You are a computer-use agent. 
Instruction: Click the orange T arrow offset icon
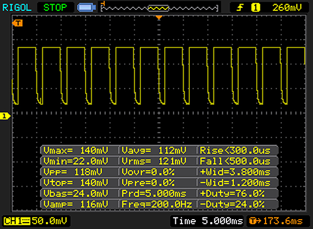pyautogui.click(x=255, y=221)
